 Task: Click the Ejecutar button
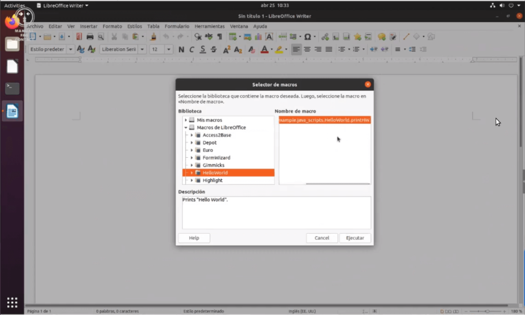pos(355,238)
